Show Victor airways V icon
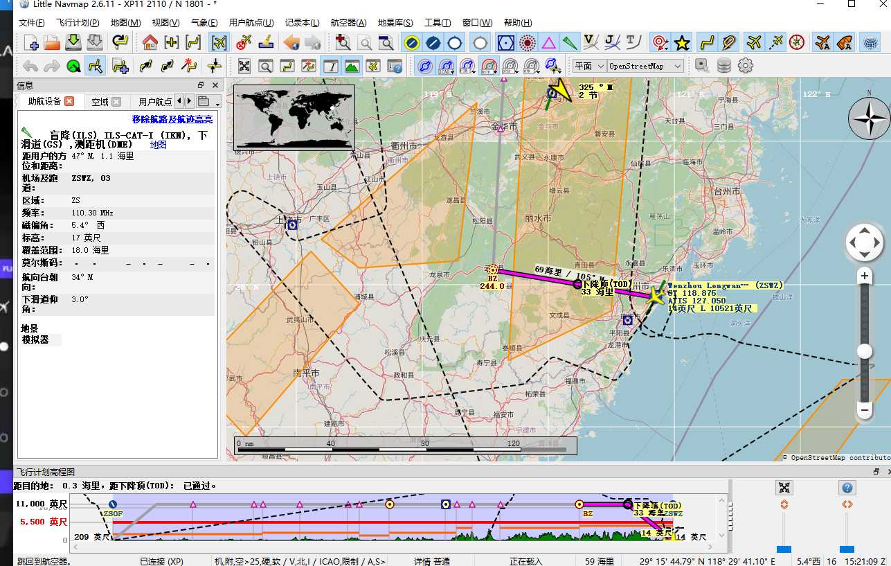Screen dimensions: 891x566 click(x=591, y=43)
